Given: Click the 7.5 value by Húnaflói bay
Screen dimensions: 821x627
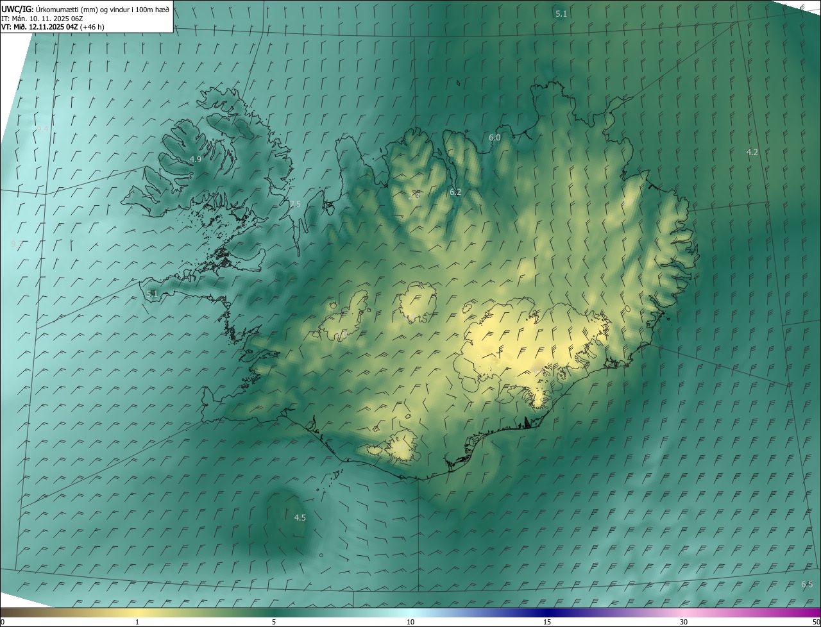Looking at the screenshot, I should tap(294, 204).
